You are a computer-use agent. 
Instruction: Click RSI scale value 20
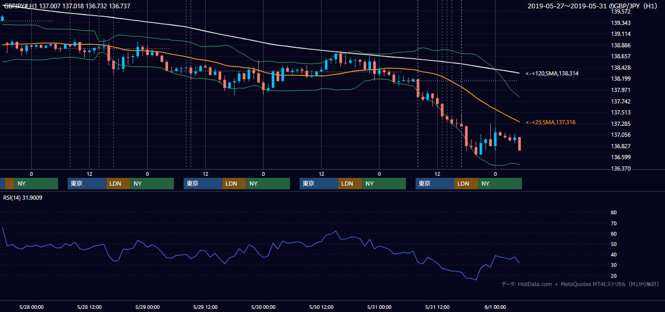[613, 276]
